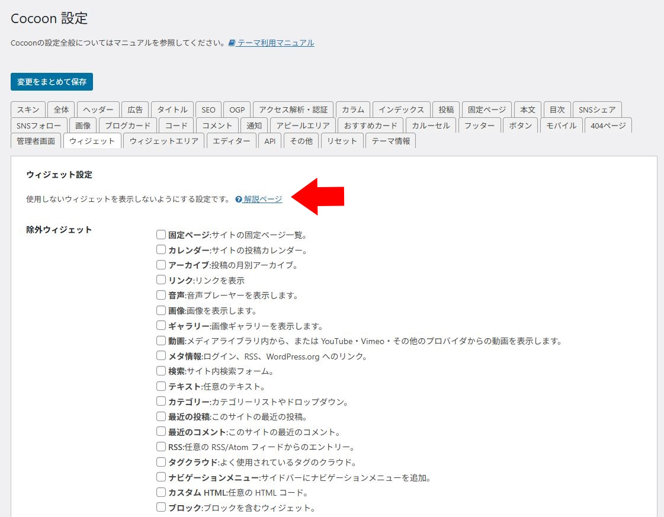The height and width of the screenshot is (517, 664).
Task: Open the 広告 tab
Action: click(135, 110)
